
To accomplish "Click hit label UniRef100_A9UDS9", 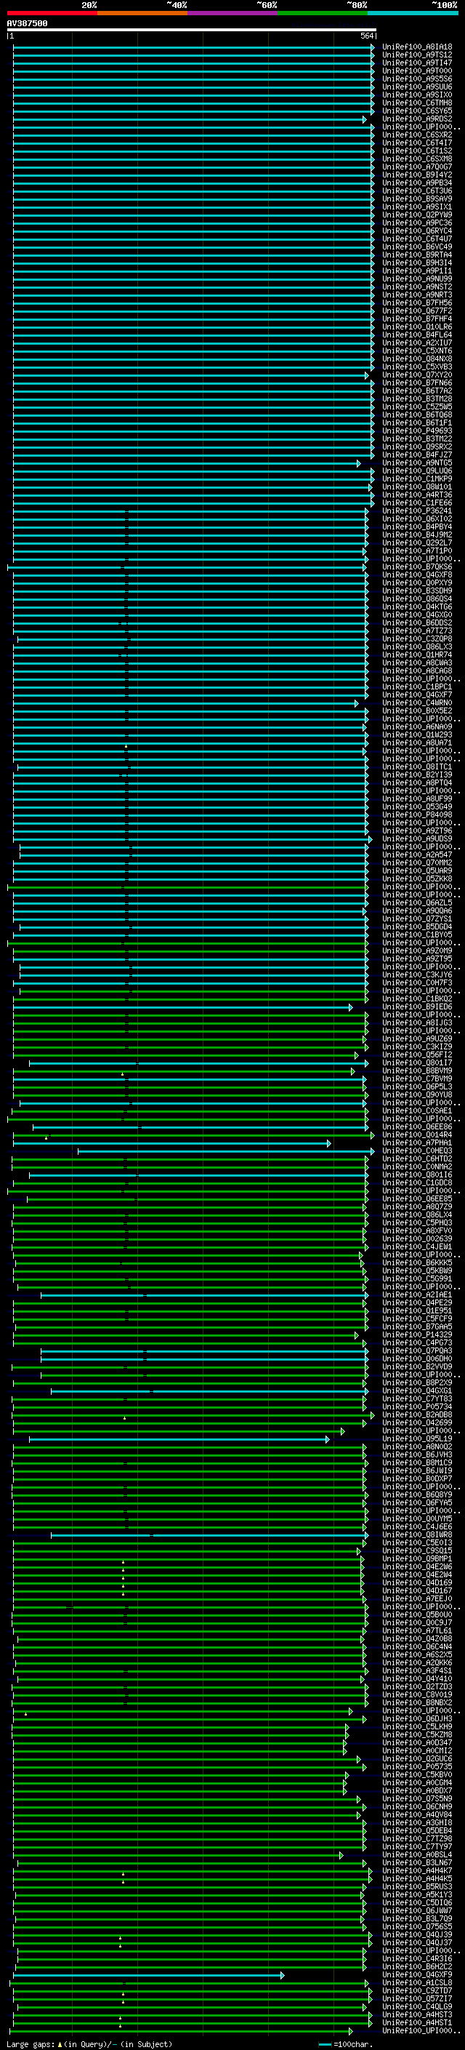I will click(x=417, y=838).
